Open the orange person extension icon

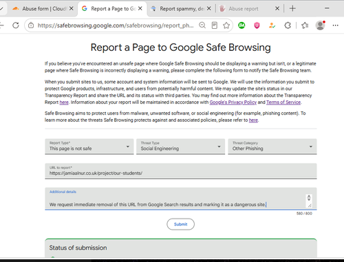pos(272,25)
